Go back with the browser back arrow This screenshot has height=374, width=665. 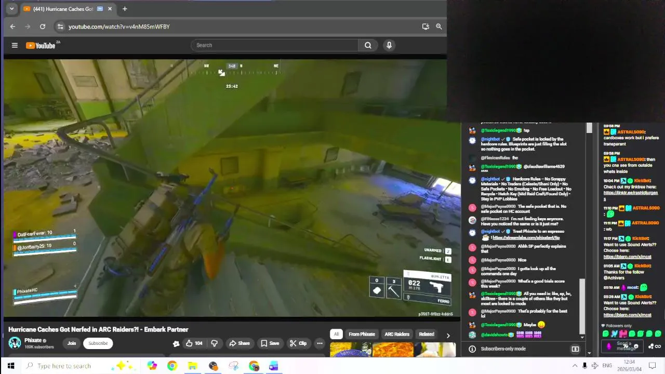[12, 26]
